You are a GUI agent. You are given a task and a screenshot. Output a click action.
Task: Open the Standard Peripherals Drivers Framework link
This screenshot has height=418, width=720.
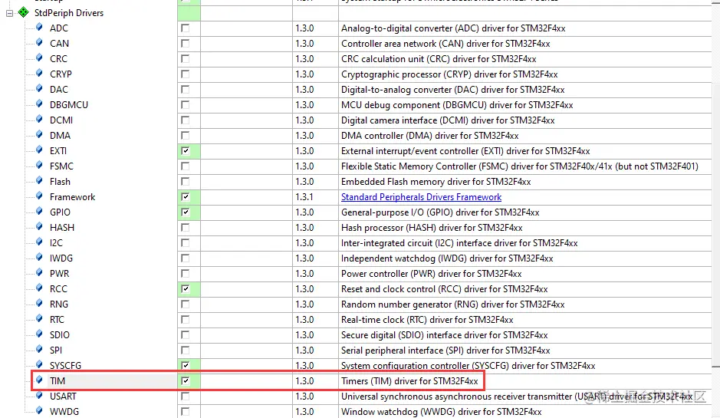[421, 197]
